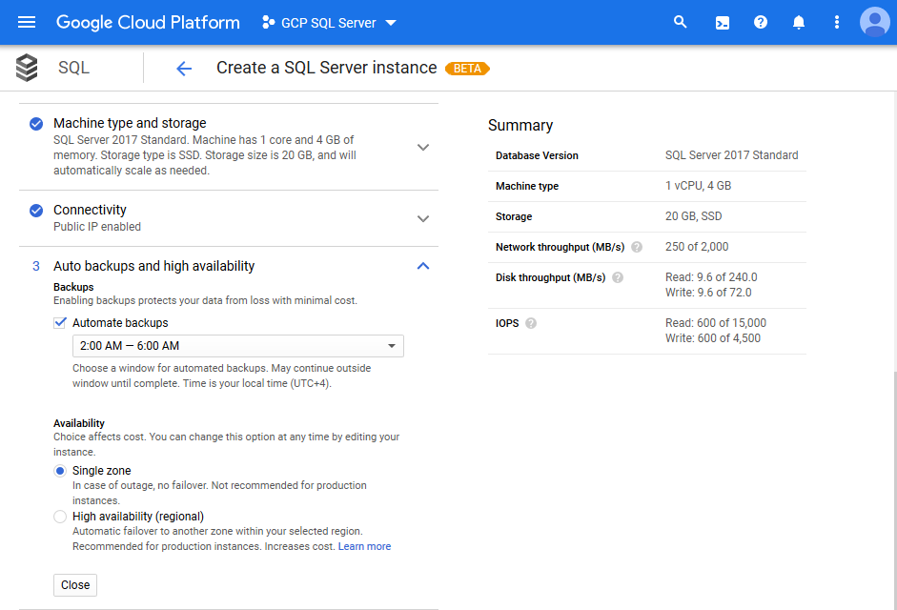
Task: Click the '1 vCPU, 4 GB' value
Action: 698,186
